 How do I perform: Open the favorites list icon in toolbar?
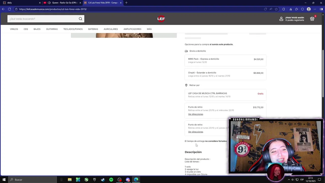(x=297, y=9)
